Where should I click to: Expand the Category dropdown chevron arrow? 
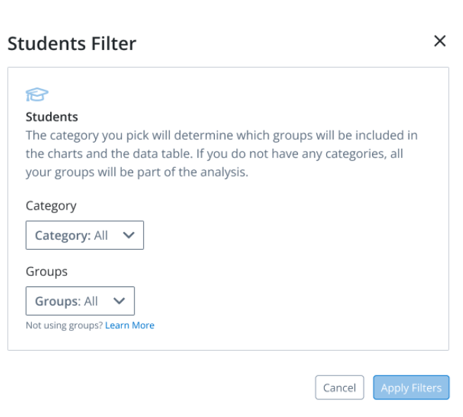click(128, 236)
